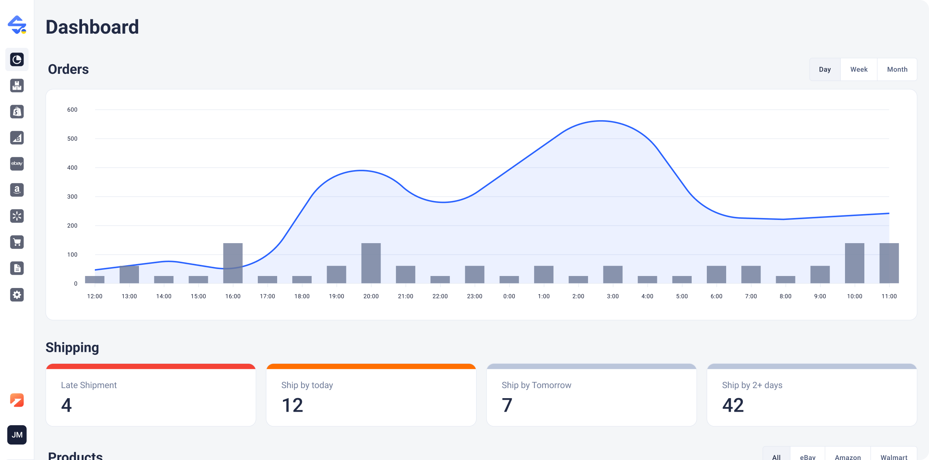
Task: Open the Late Shipment card
Action: pyautogui.click(x=151, y=395)
